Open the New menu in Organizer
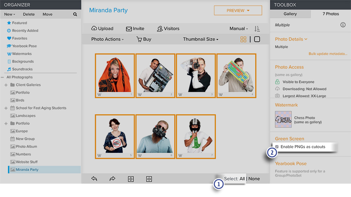The image size is (351, 197). point(9,14)
